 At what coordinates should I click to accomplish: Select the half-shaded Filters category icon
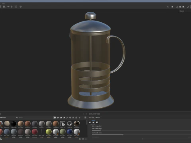pos(64,118)
